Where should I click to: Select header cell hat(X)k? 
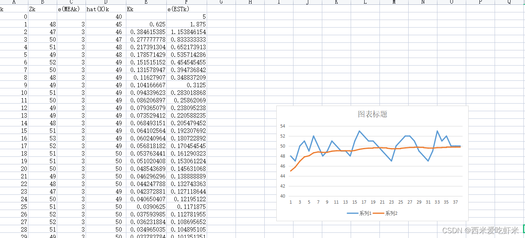(x=106, y=9)
